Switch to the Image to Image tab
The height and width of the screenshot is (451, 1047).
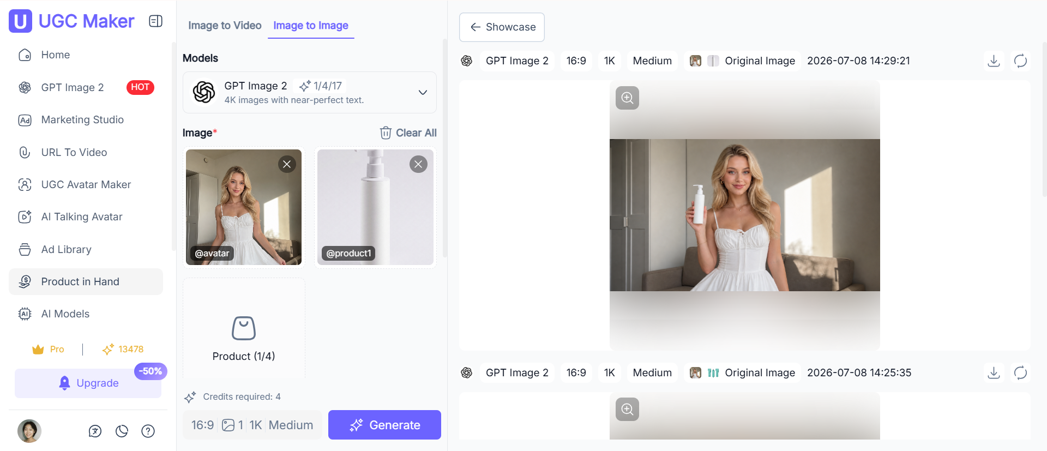311,26
